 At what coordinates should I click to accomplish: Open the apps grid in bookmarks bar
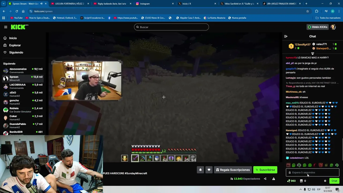point(3,18)
